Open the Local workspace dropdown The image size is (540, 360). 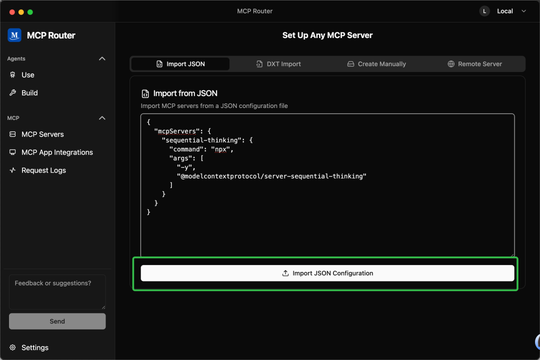(x=511, y=11)
